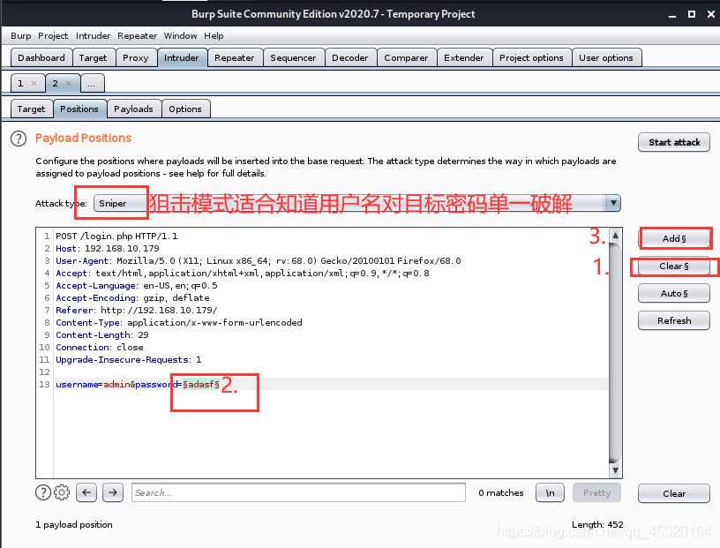720x548 pixels.
Task: Switch to the main Repeater tab
Action: pos(234,58)
